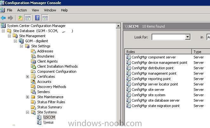
Task: Expand the Site Maintenance node
Action: [x=27, y=97]
